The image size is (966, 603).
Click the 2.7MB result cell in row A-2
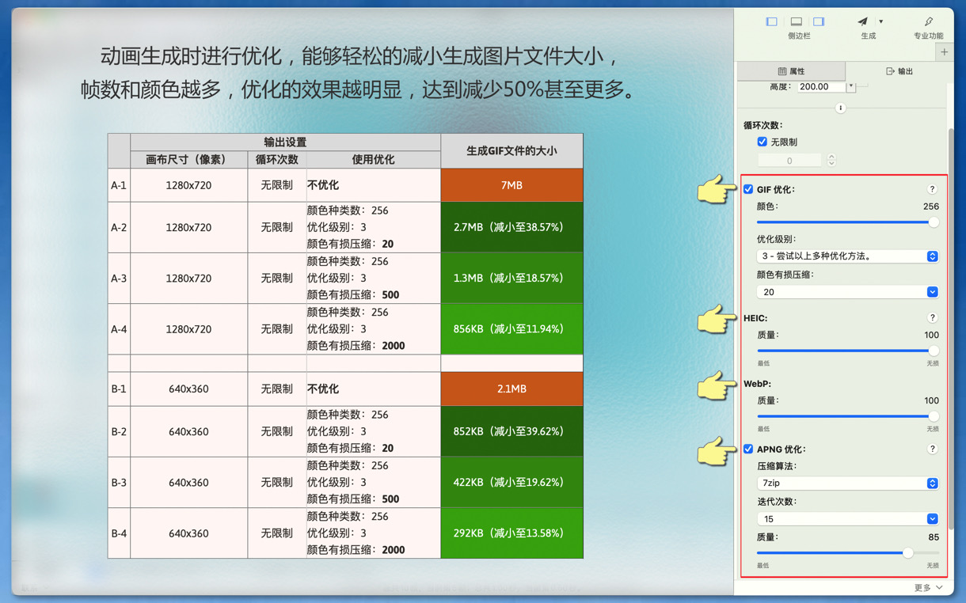[x=512, y=227]
